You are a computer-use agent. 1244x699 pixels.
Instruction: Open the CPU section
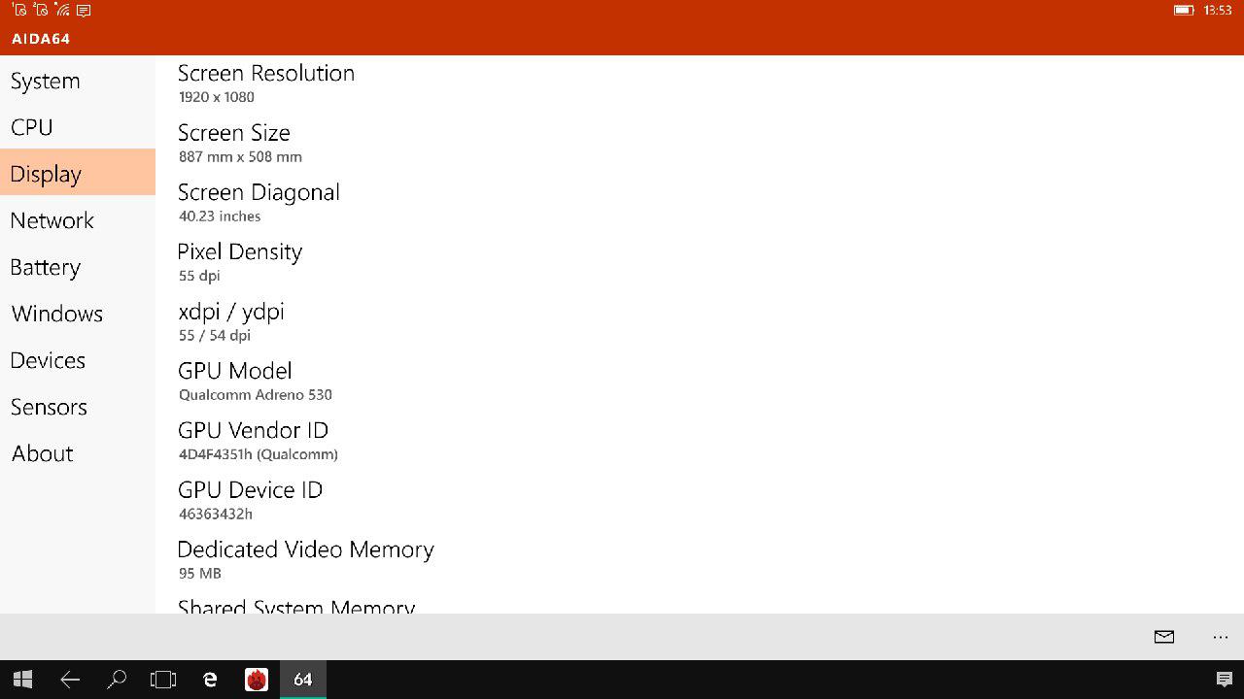(78, 127)
